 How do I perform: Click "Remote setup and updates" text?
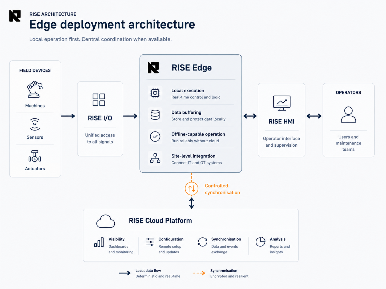click(170, 249)
